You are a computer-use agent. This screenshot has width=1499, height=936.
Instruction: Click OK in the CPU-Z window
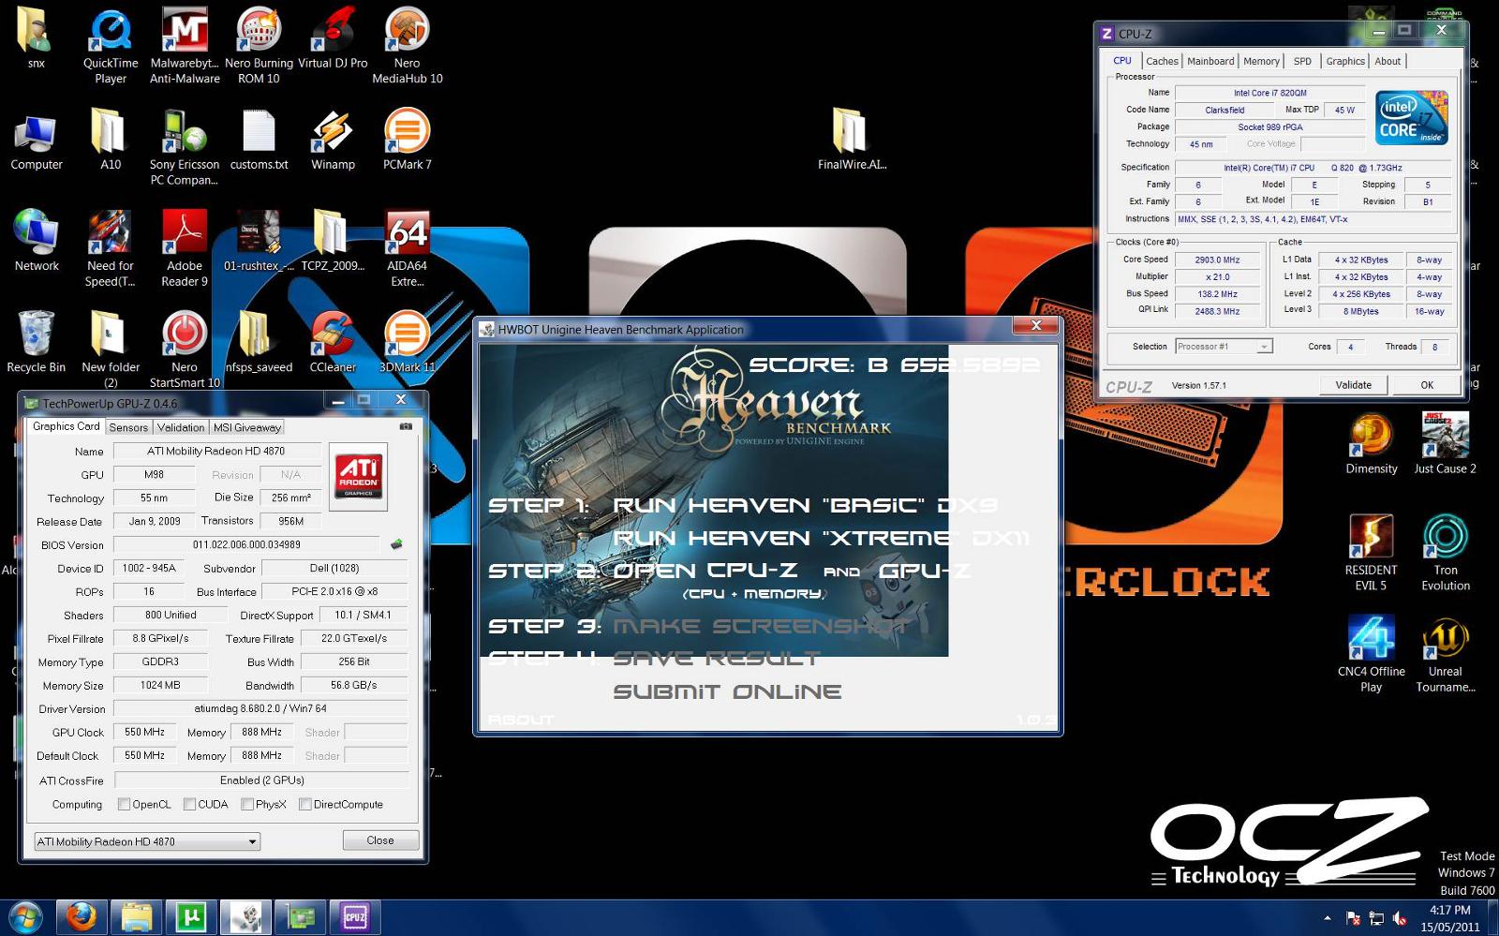(x=1427, y=385)
